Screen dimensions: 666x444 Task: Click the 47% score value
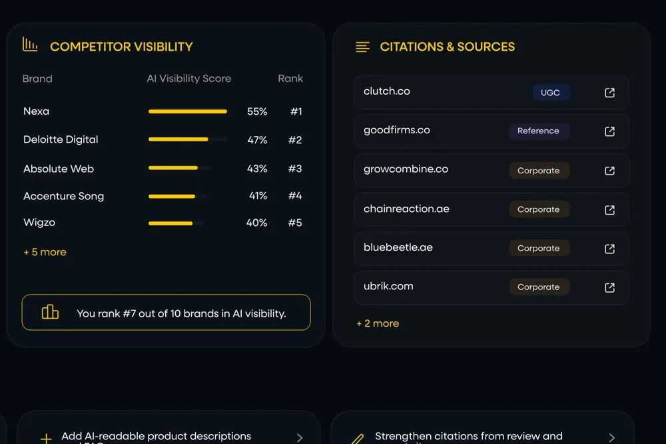[x=257, y=140]
